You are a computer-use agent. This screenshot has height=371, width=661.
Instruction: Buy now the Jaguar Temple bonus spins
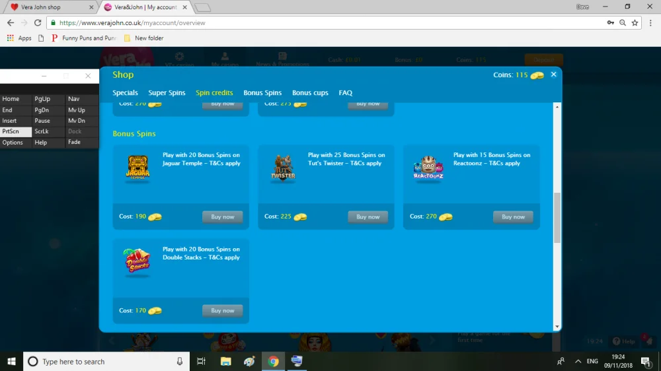coord(223,217)
